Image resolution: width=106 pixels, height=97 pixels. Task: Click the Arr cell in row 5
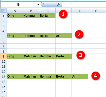click(63, 36)
